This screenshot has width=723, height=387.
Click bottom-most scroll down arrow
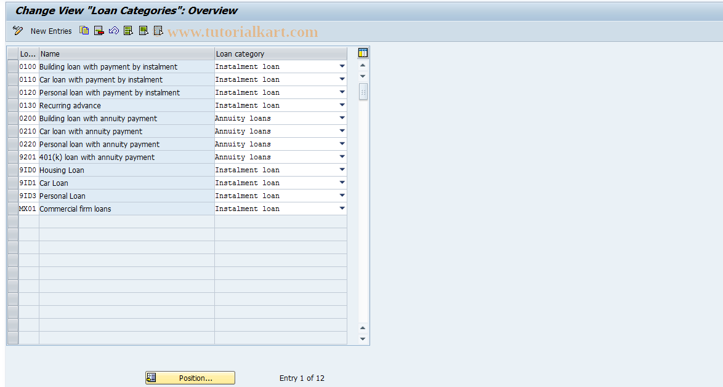tap(363, 338)
